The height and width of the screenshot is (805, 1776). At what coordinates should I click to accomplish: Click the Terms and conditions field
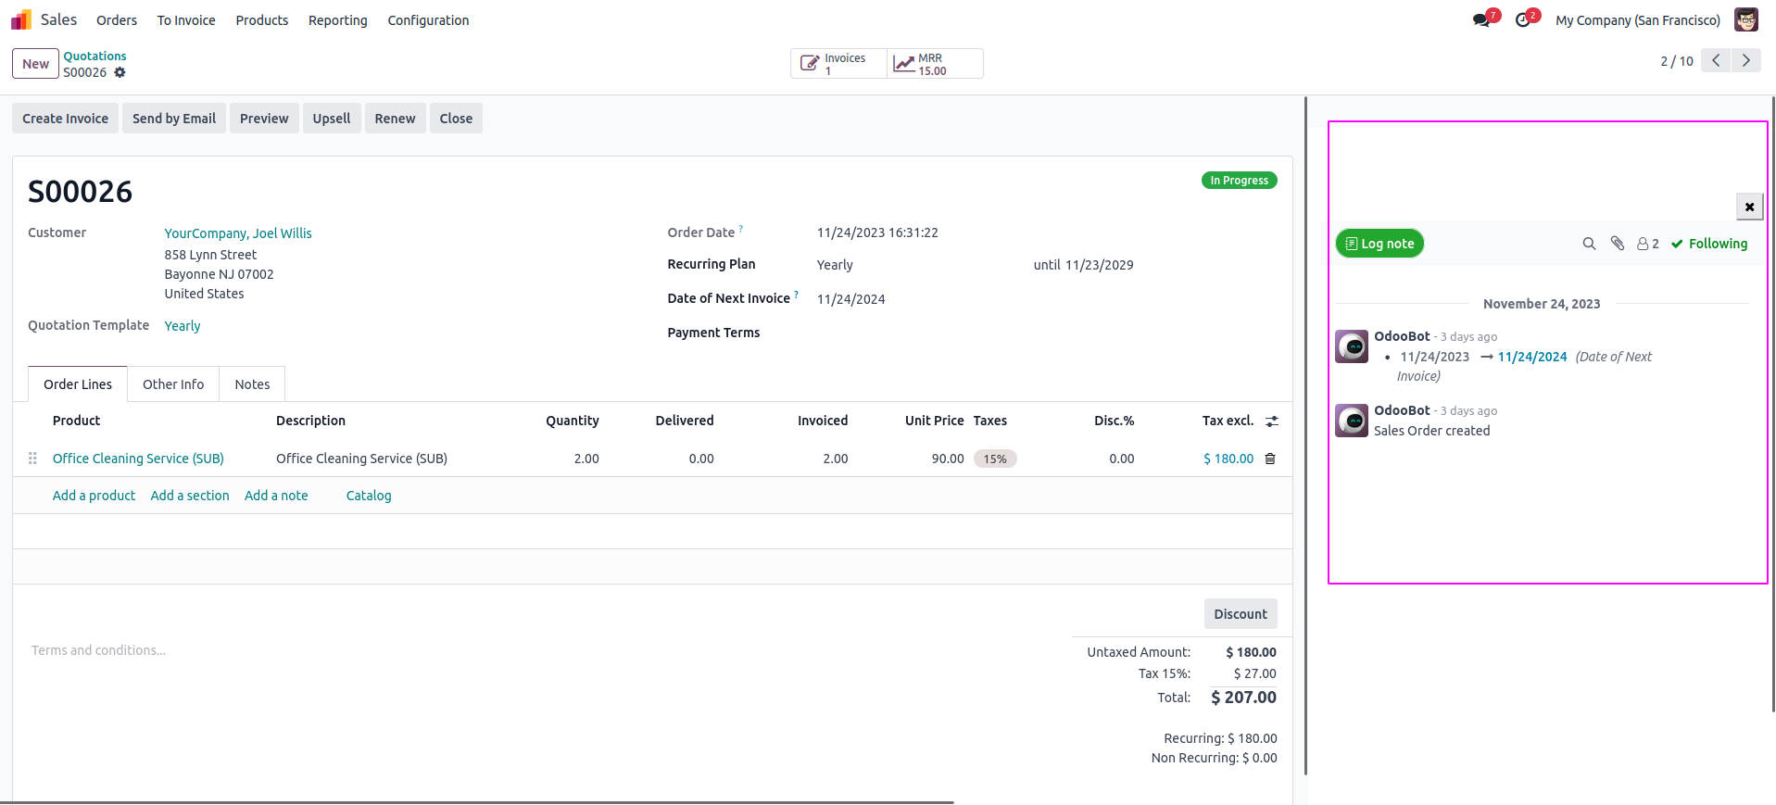98,650
